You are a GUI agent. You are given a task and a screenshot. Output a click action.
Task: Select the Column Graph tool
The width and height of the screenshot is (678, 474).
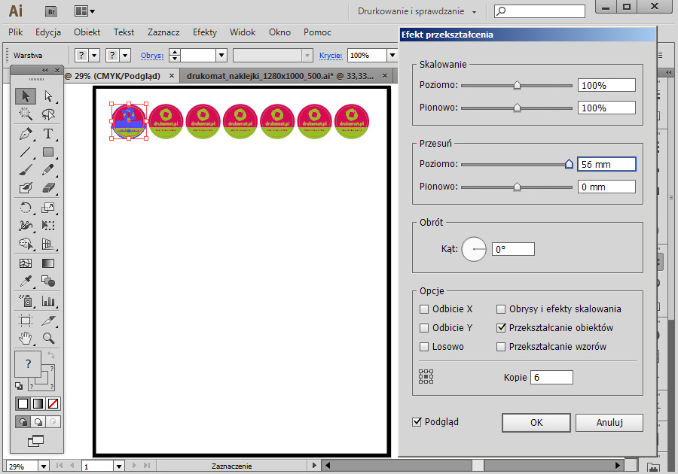[x=48, y=300]
